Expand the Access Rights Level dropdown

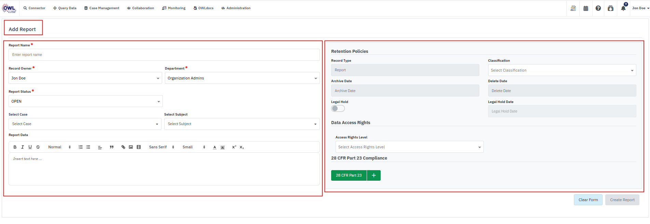tap(409, 147)
